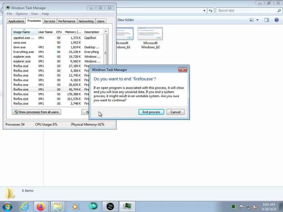Click the New folder button in Explorer
This screenshot has height=212, width=283.
[126, 20]
